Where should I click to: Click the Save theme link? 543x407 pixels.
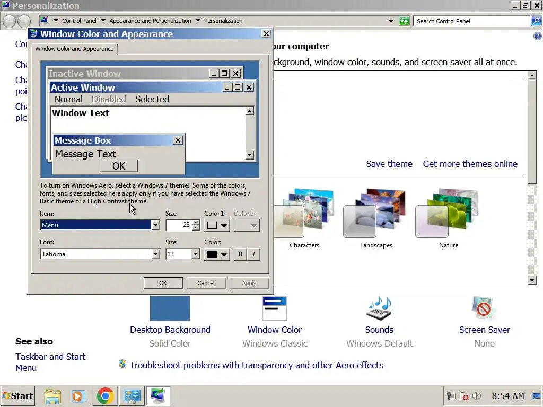(x=389, y=164)
